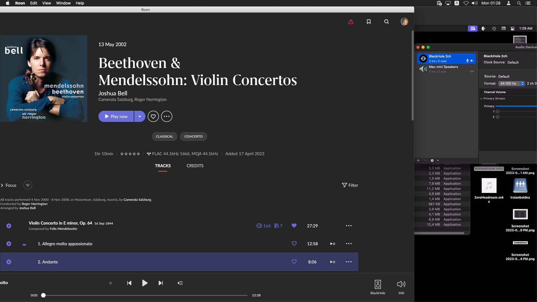Click the Roon window vertical scrollbar
The width and height of the screenshot is (537, 302).
412,75
